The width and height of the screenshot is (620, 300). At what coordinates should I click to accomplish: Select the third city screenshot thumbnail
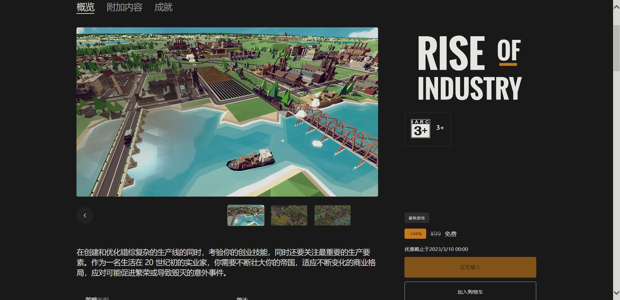[332, 215]
